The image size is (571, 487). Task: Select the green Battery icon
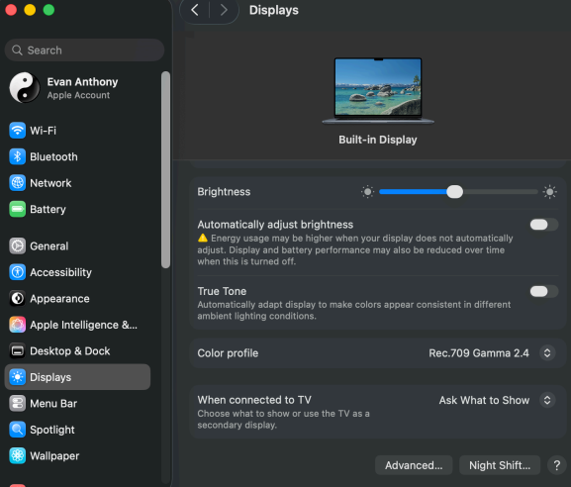click(17, 209)
